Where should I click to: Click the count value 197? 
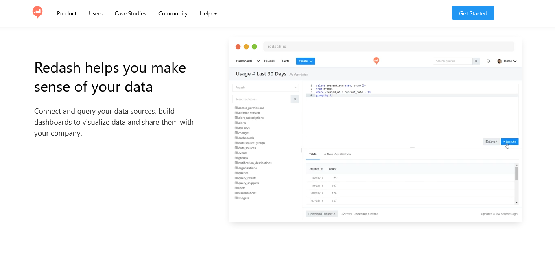coord(334,185)
